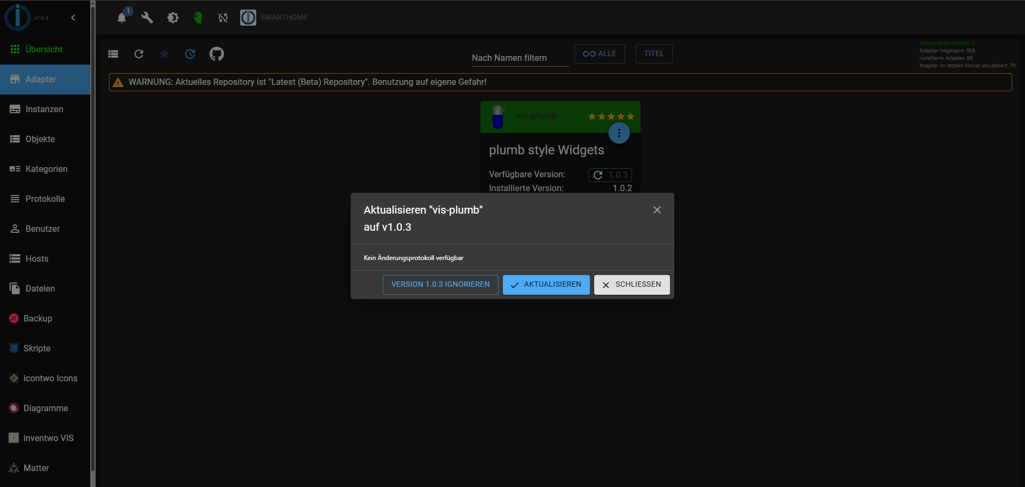This screenshot has height=487, width=1025.
Task: Open the vis-plumb card's three-dot menu
Action: [619, 133]
